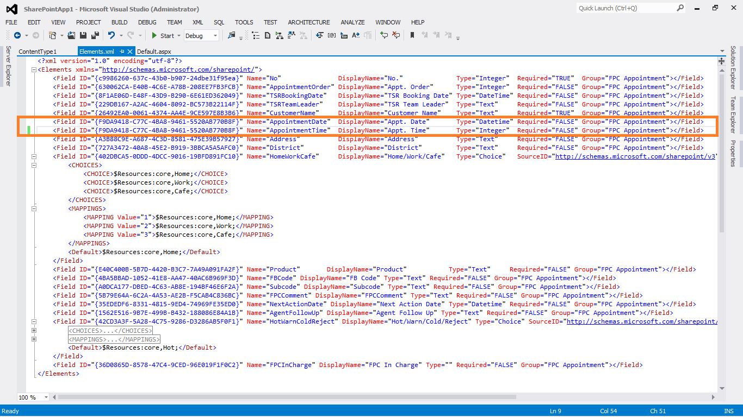Follow the schemas.microsoft.com/sharepoint/ xmlns link

tap(179, 69)
